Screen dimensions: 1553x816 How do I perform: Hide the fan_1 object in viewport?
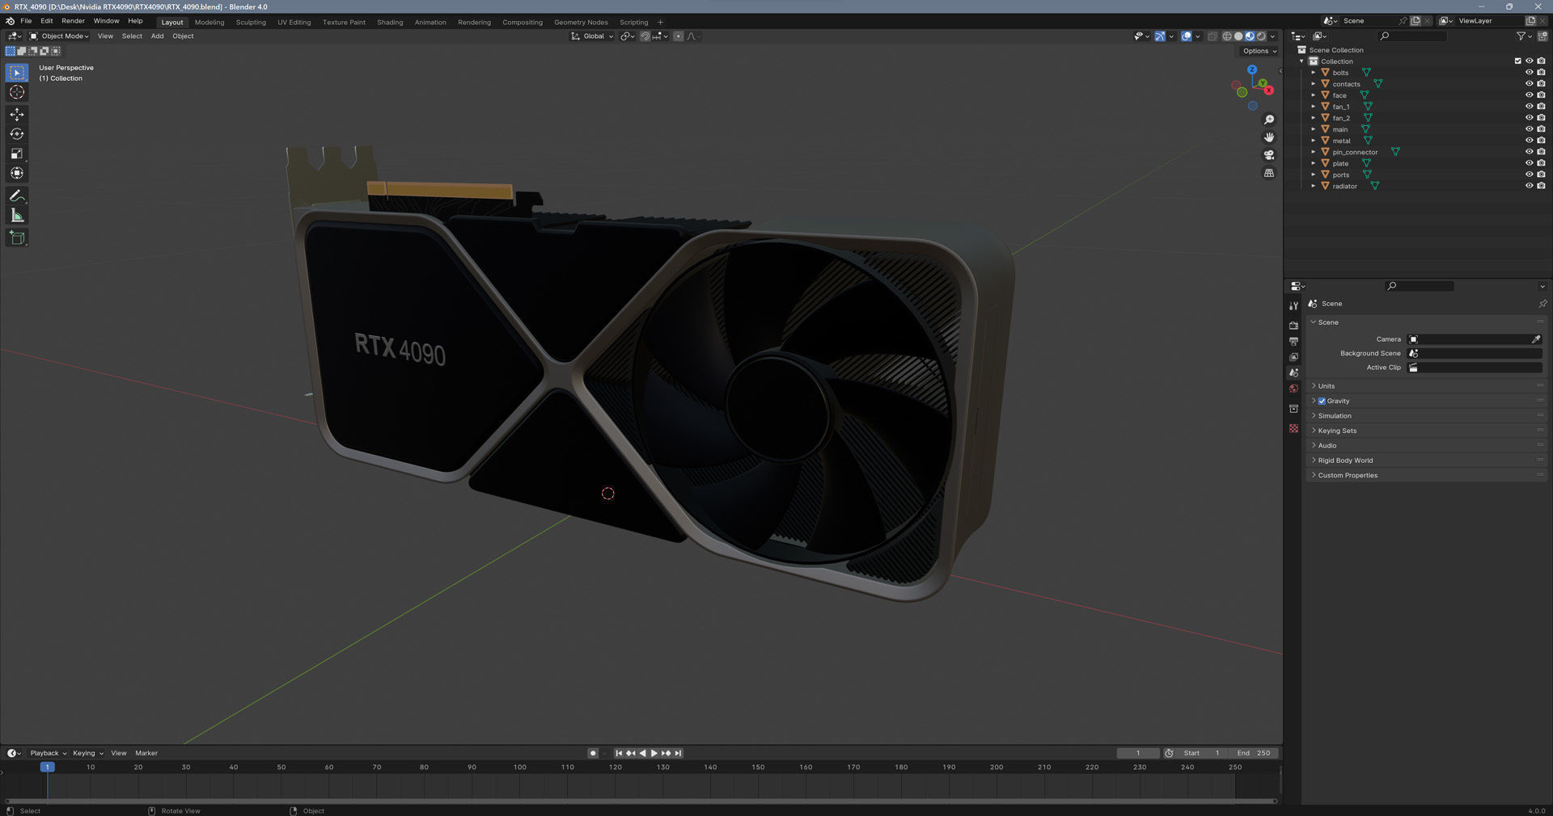click(x=1529, y=107)
